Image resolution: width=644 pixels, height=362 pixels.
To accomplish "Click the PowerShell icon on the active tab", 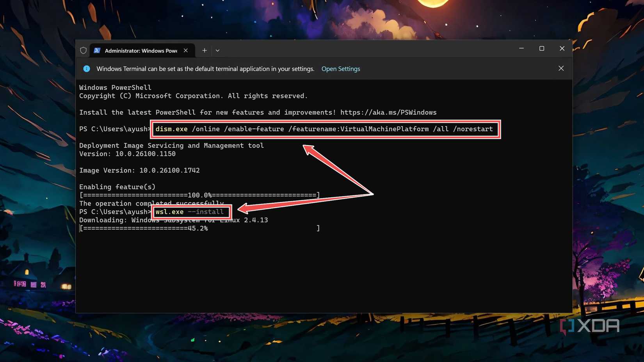I will click(x=97, y=50).
